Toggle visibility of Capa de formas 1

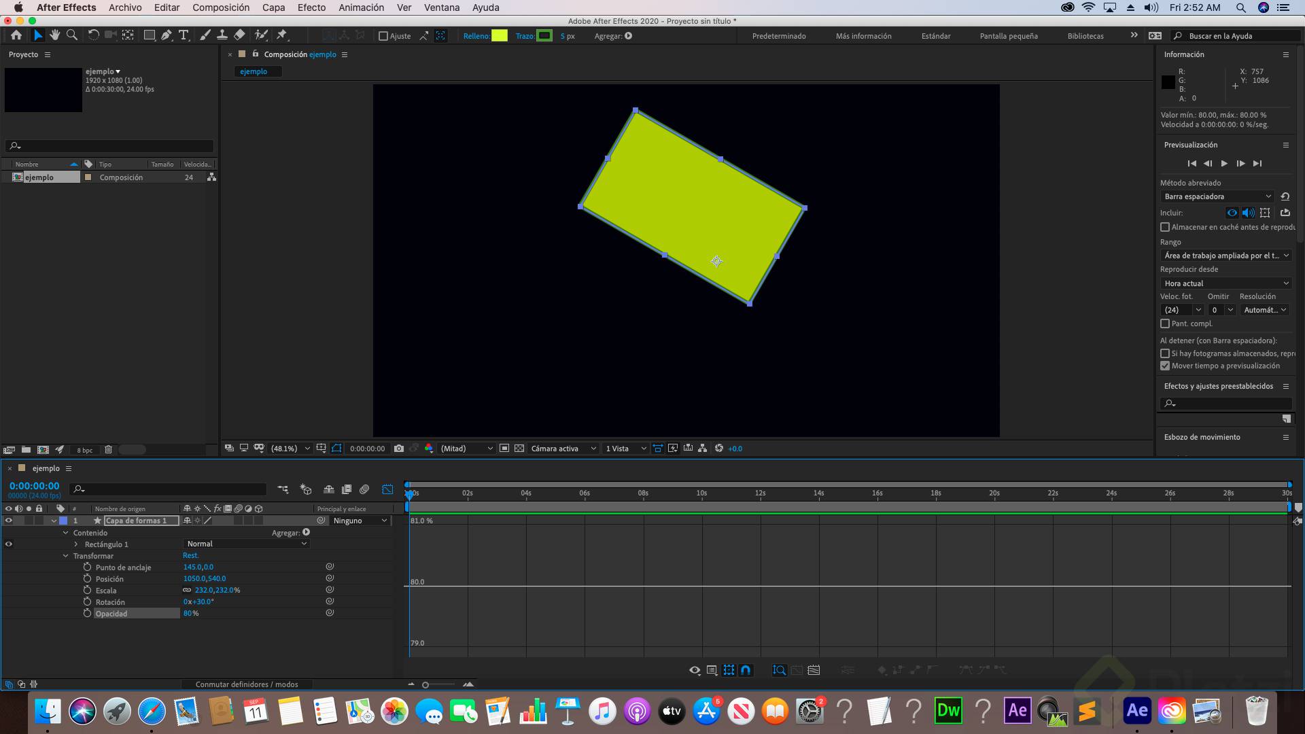(x=9, y=521)
